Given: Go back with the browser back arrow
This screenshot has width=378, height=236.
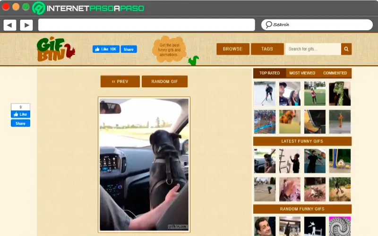Looking at the screenshot, I should [10, 25].
